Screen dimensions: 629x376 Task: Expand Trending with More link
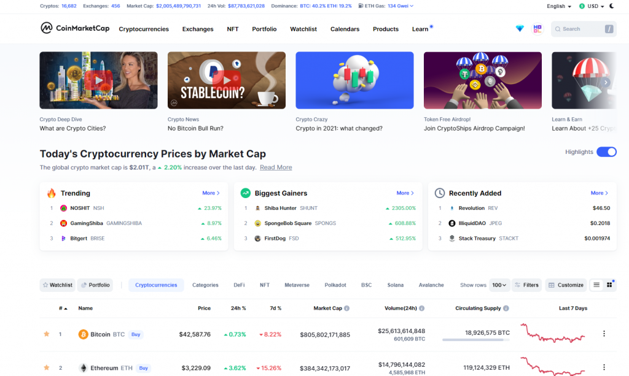(x=211, y=193)
